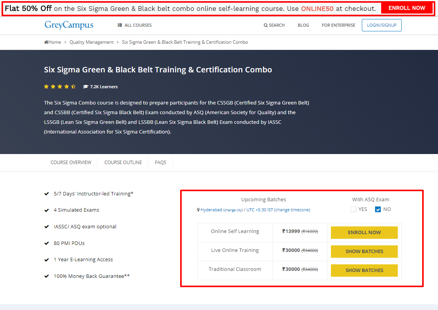Click the Home breadcrumb house icon

(x=46, y=42)
